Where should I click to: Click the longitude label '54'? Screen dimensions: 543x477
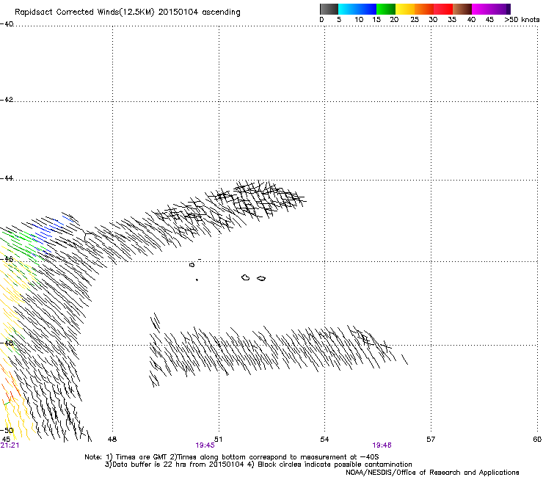coord(324,440)
